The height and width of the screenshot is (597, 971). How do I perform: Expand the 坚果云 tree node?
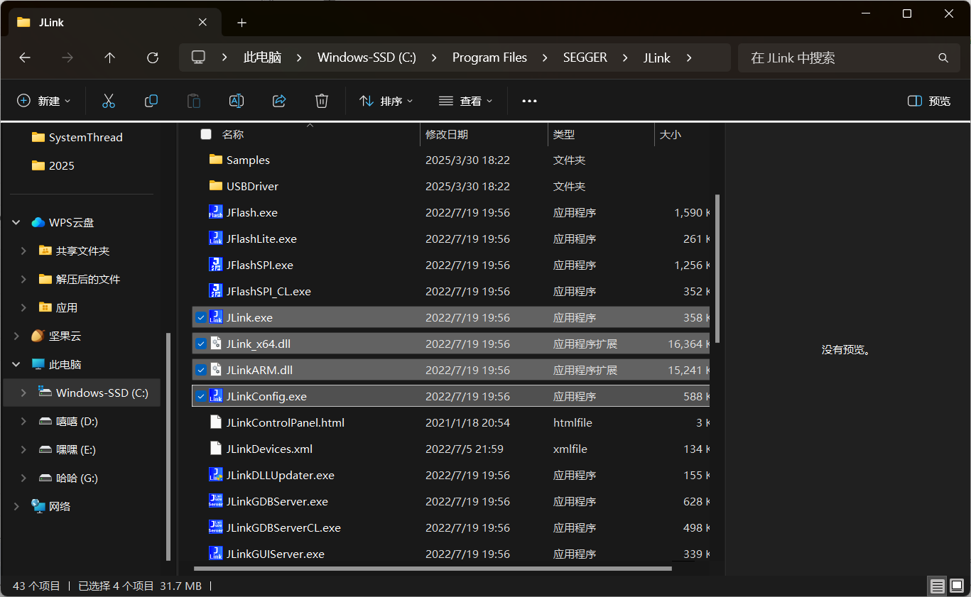click(x=16, y=336)
